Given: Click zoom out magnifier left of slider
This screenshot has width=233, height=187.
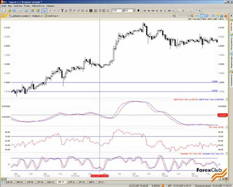Looking at the screenshot, I should point(174,16).
